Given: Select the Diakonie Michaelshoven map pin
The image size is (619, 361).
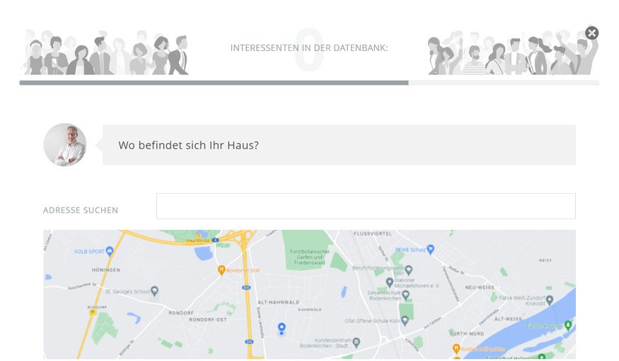Looking at the screenshot, I should coord(389,282).
